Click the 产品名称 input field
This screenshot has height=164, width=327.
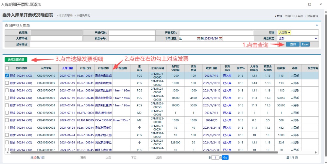tap(216, 33)
